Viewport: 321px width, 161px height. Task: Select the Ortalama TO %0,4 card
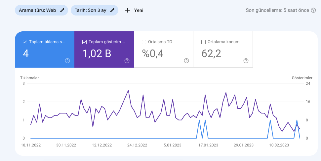(x=164, y=49)
